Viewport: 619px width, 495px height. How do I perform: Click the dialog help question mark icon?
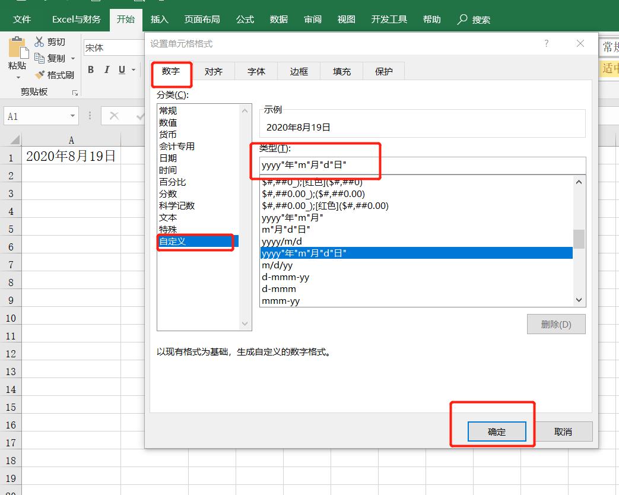pos(546,43)
